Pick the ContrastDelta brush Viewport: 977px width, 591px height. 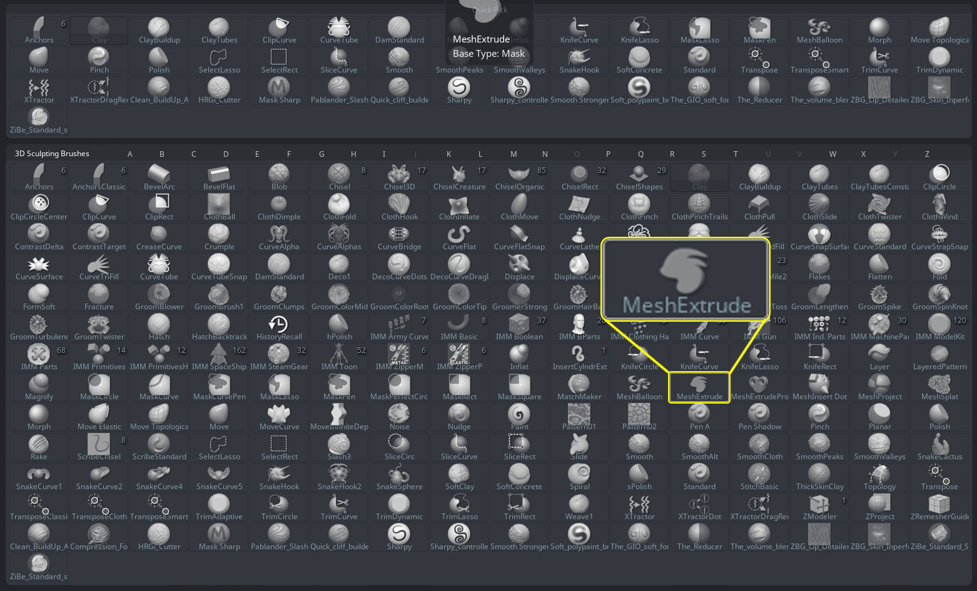pos(39,238)
